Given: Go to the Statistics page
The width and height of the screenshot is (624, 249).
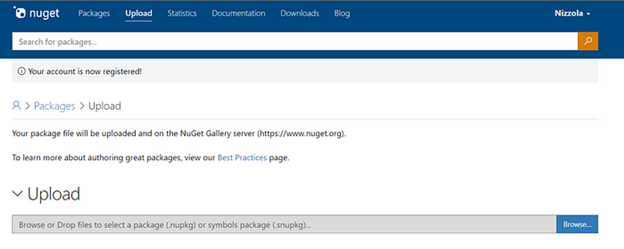Looking at the screenshot, I should tap(182, 13).
